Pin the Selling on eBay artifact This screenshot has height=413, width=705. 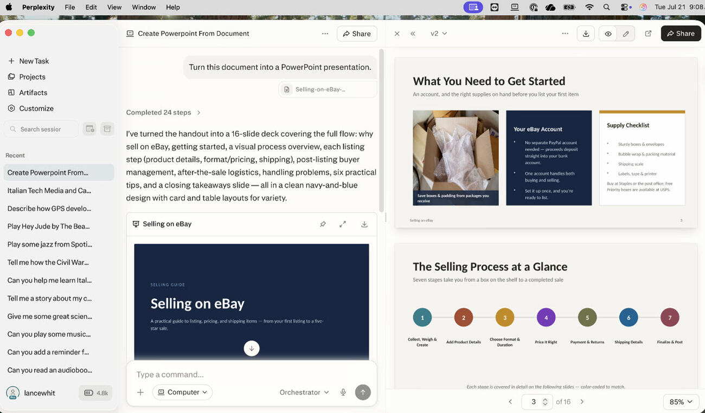pos(323,224)
